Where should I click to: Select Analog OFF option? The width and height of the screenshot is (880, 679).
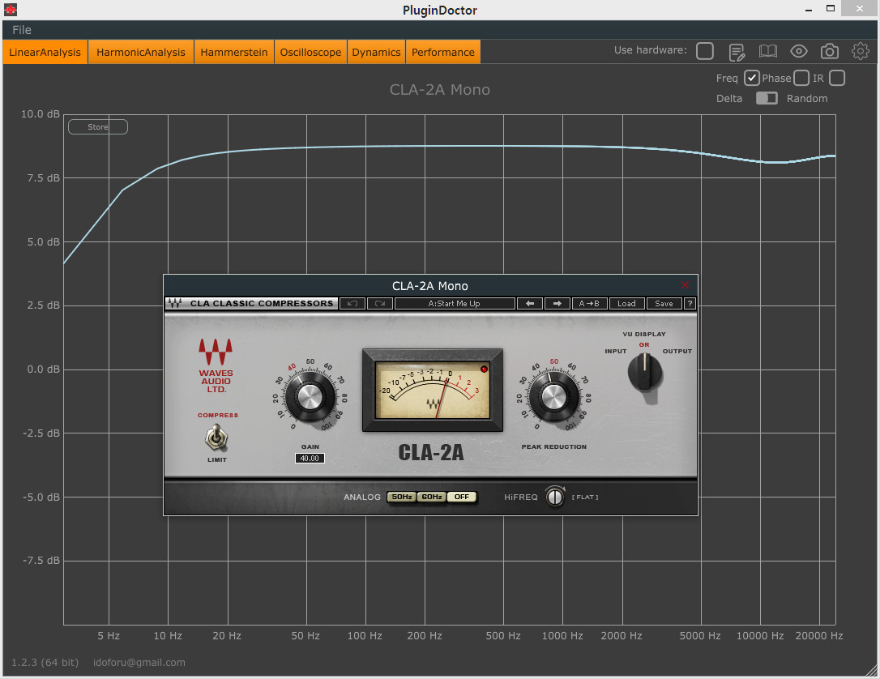click(x=461, y=497)
